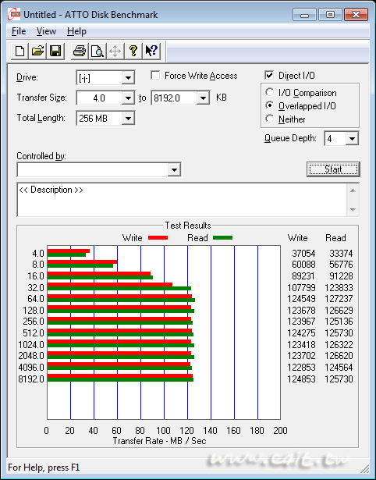Save results with the floppy disk icon
376x480 pixels.
55,51
